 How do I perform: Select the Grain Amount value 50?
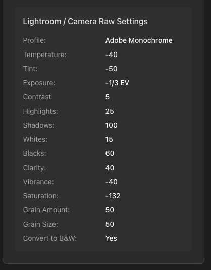pos(110,210)
